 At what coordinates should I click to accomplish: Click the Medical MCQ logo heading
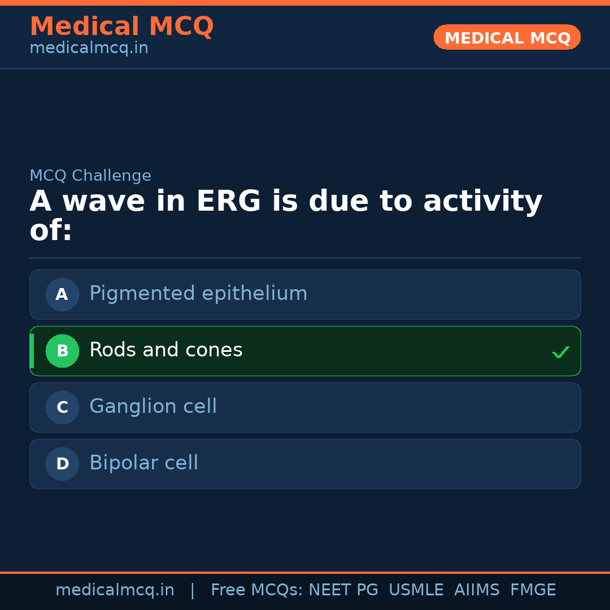click(x=121, y=27)
